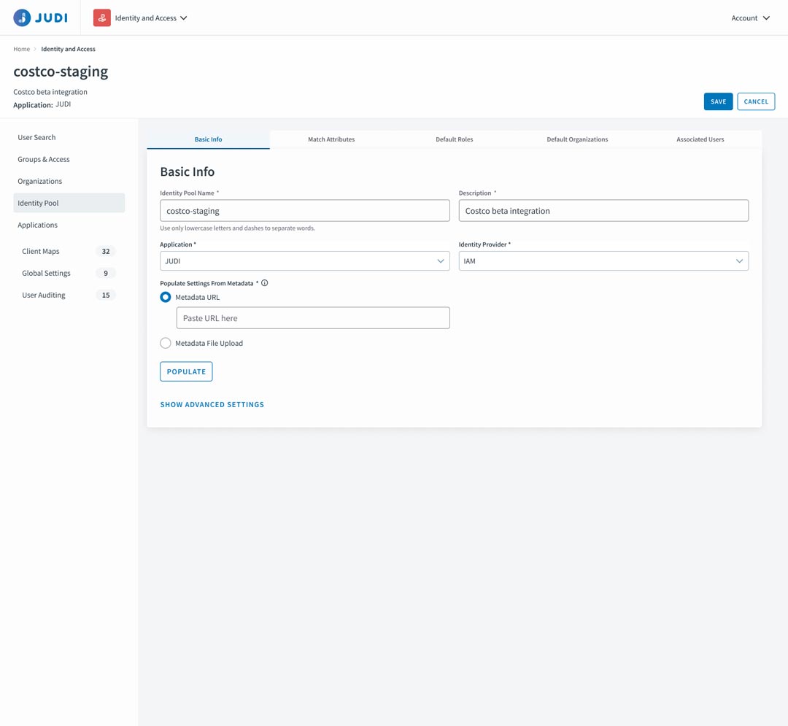The image size is (788, 726).
Task: Open Client Maps in the sidebar
Action: click(x=41, y=251)
